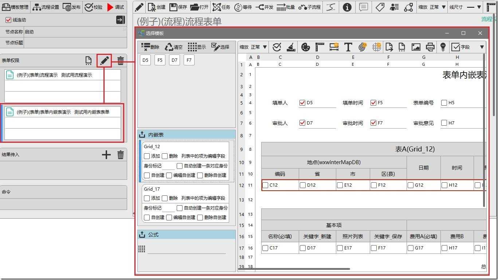Click the pencil edit icon under 表单权限
The image size is (498, 280).
coord(105,61)
